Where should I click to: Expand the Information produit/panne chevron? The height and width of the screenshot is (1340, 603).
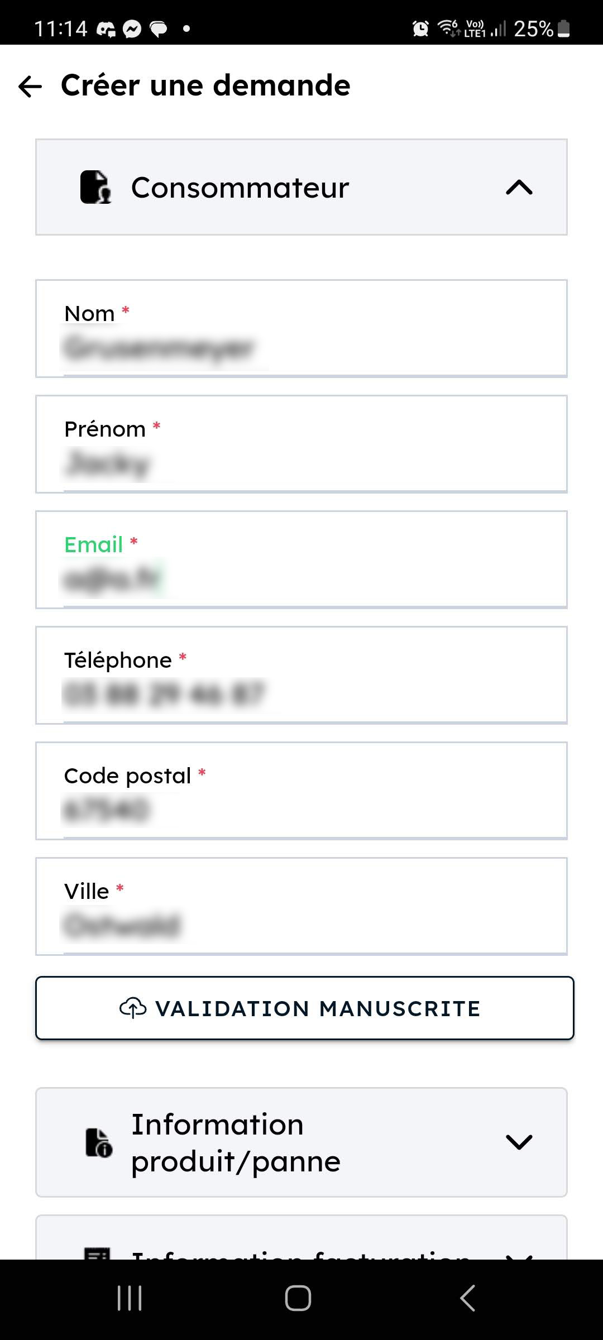click(x=519, y=1142)
